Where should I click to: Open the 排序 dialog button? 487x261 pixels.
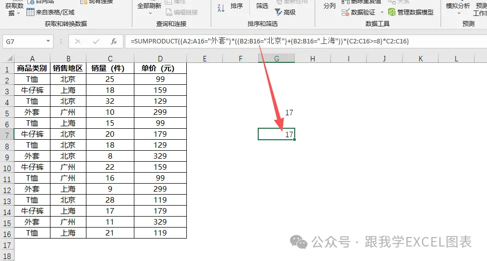point(237,6)
